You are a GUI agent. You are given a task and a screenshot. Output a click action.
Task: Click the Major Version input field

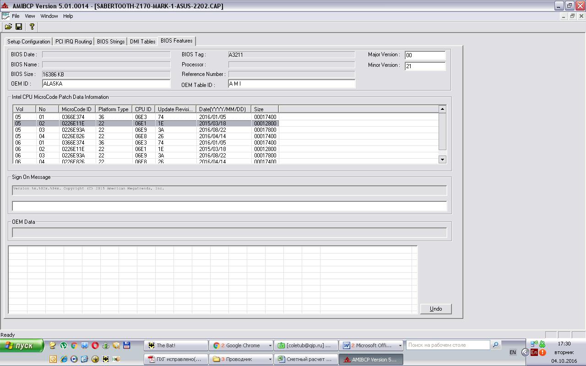click(425, 55)
